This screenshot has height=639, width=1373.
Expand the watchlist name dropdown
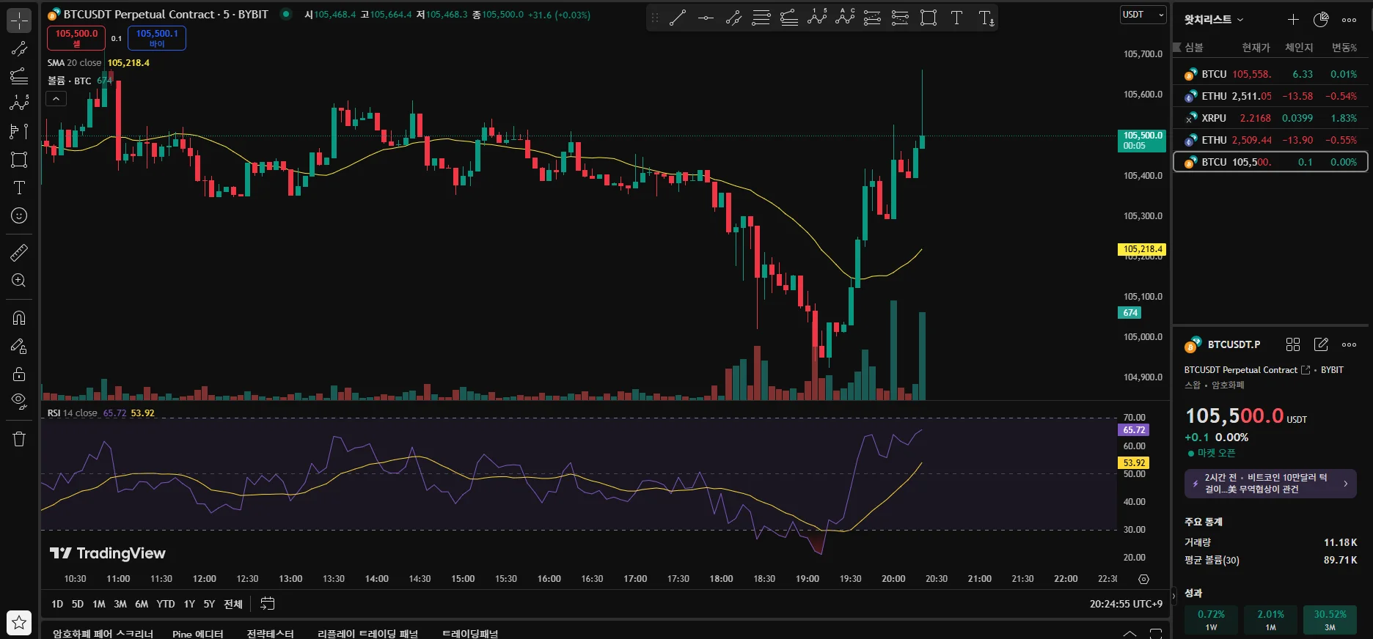[x=1214, y=20]
